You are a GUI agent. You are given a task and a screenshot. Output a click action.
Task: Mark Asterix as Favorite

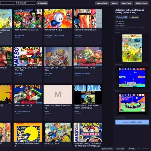134,17
